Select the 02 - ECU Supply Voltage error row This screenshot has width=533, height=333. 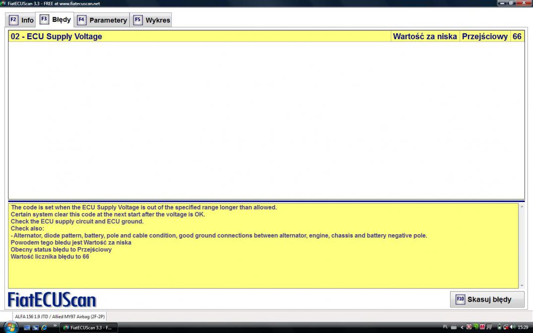pos(266,36)
